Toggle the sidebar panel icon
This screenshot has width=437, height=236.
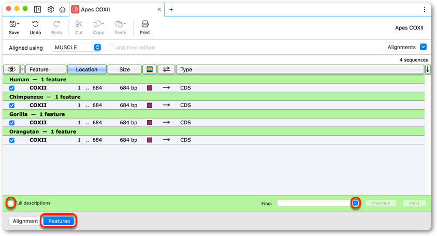click(37, 9)
